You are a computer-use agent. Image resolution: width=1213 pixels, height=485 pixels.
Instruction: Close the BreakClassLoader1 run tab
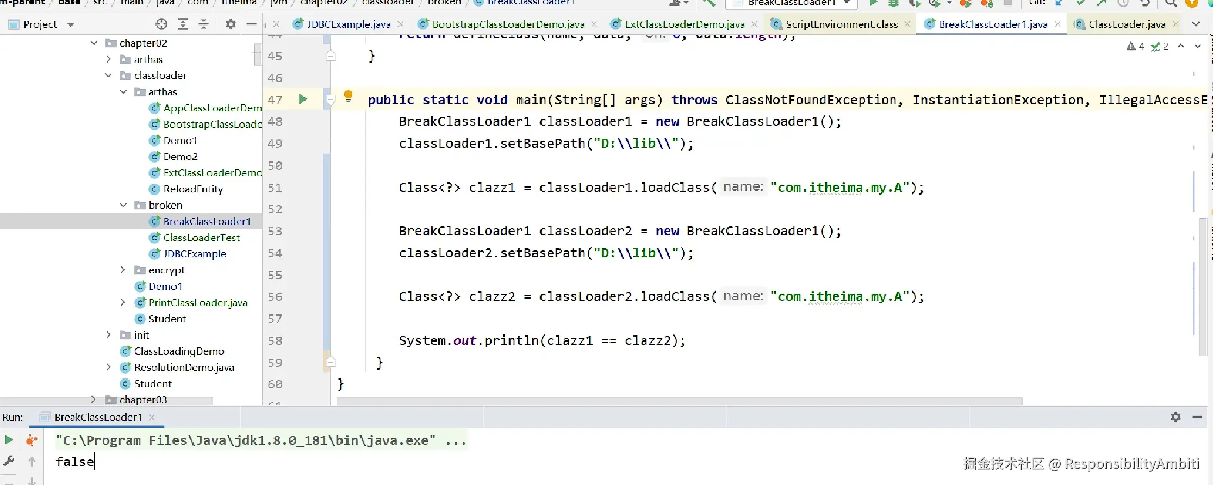(x=152, y=417)
